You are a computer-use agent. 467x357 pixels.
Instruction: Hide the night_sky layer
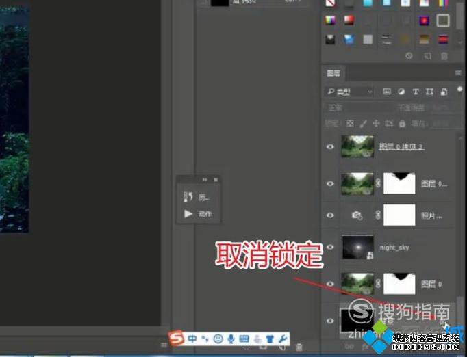click(x=330, y=247)
